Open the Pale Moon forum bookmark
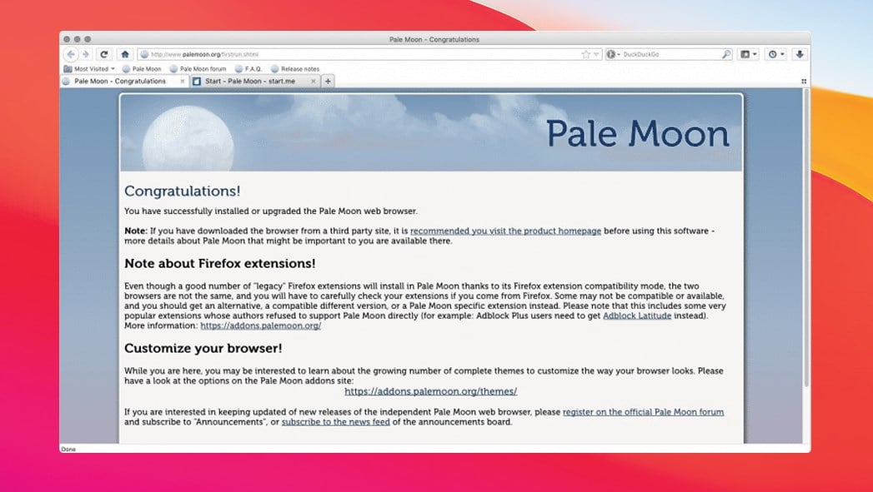The height and width of the screenshot is (492, 873). (x=198, y=69)
